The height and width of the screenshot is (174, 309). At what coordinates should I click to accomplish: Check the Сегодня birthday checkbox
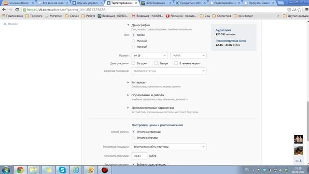click(133, 63)
